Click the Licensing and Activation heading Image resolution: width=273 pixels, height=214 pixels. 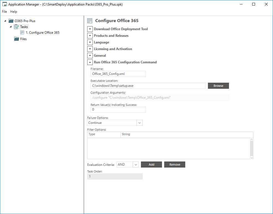click(113, 49)
